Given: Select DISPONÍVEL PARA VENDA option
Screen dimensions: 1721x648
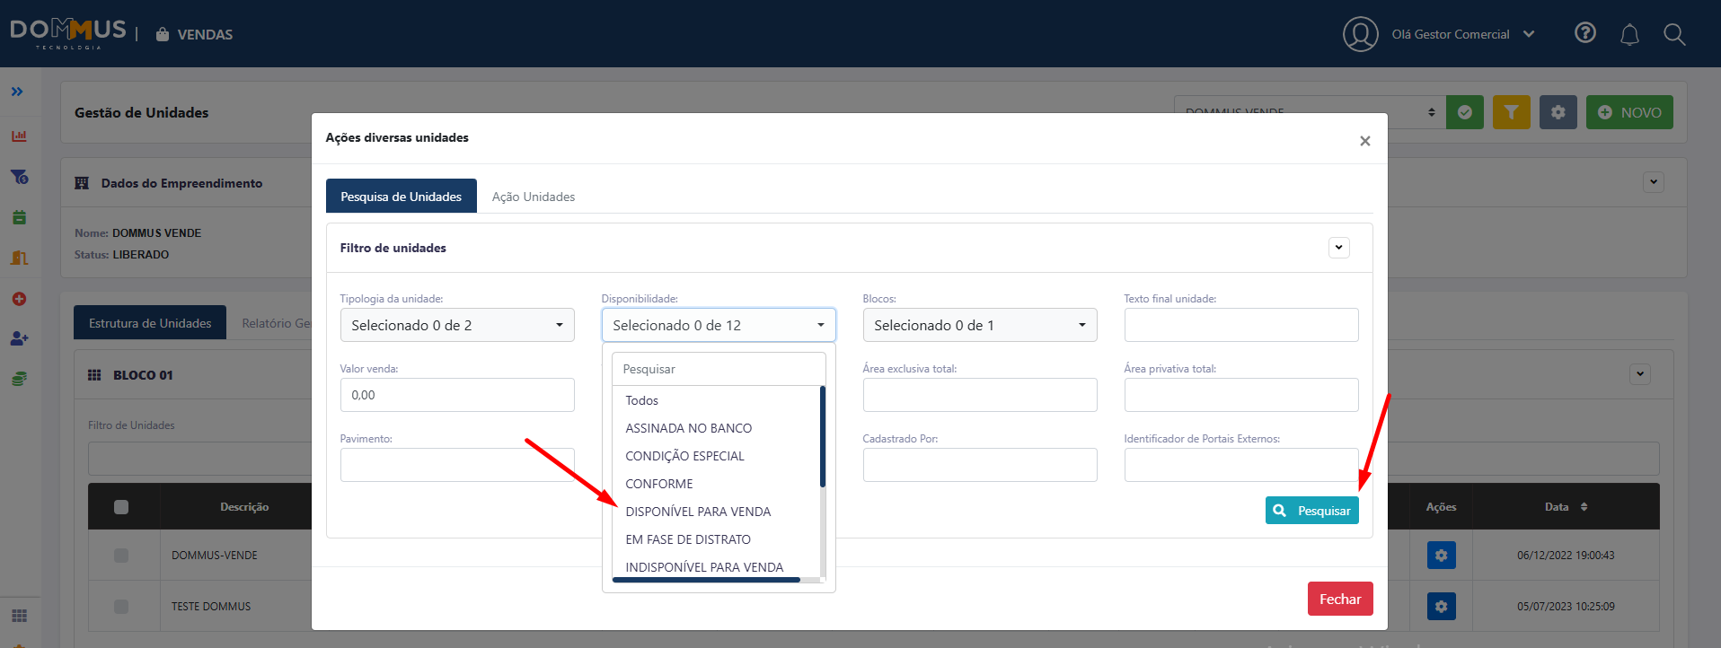Looking at the screenshot, I should tap(698, 512).
